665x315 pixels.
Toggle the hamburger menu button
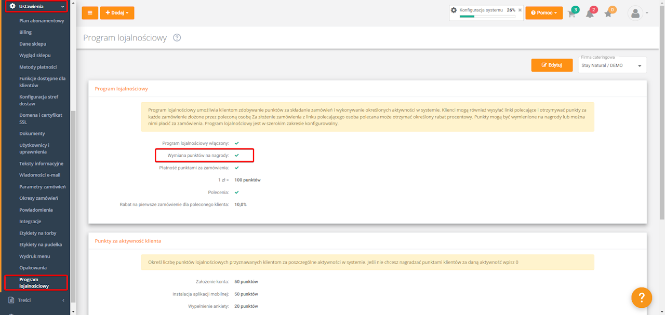pos(89,13)
